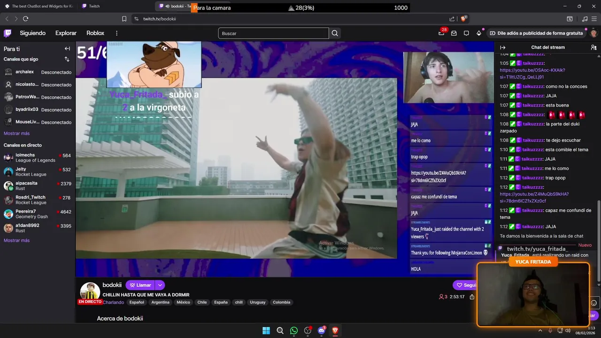Share the bodokii stream icon
Viewport: 601px width, 338px height.
(x=472, y=297)
